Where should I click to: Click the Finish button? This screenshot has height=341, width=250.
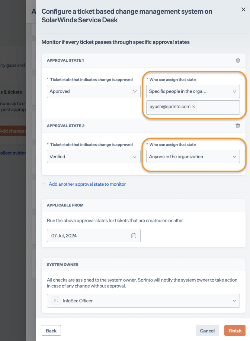tap(235, 331)
